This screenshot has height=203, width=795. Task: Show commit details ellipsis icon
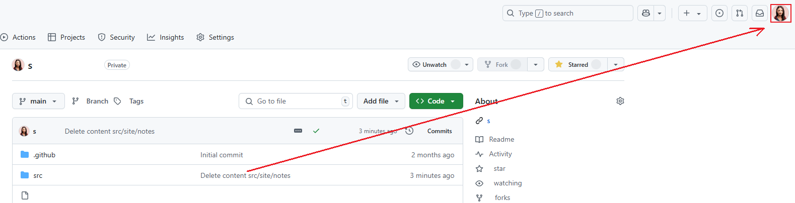tap(298, 131)
